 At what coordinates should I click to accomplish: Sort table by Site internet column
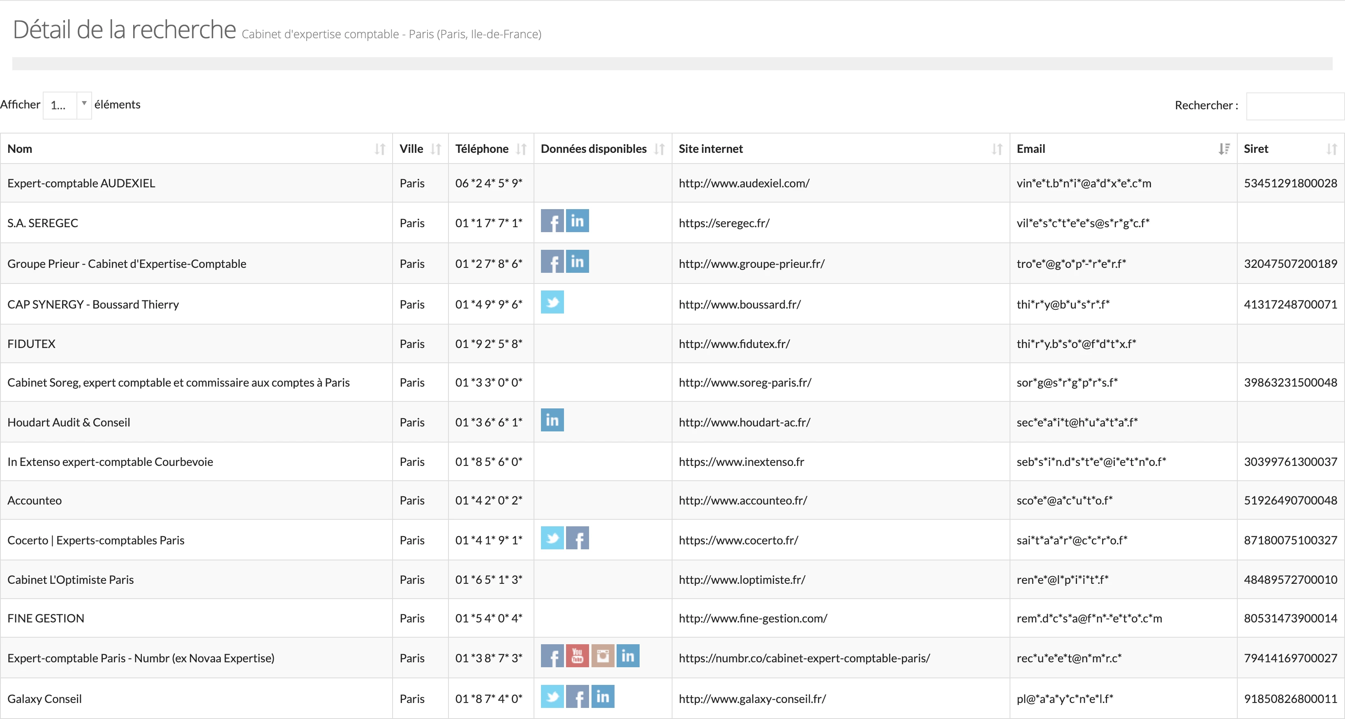(841, 149)
